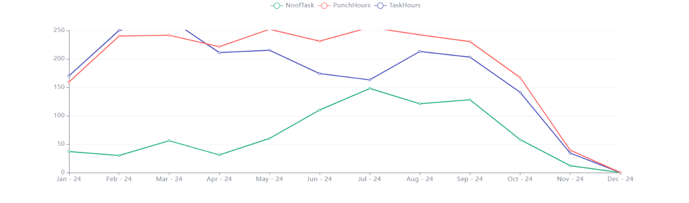Click the "Jun - 24" x-axis label
689x203 pixels.
pyautogui.click(x=319, y=179)
